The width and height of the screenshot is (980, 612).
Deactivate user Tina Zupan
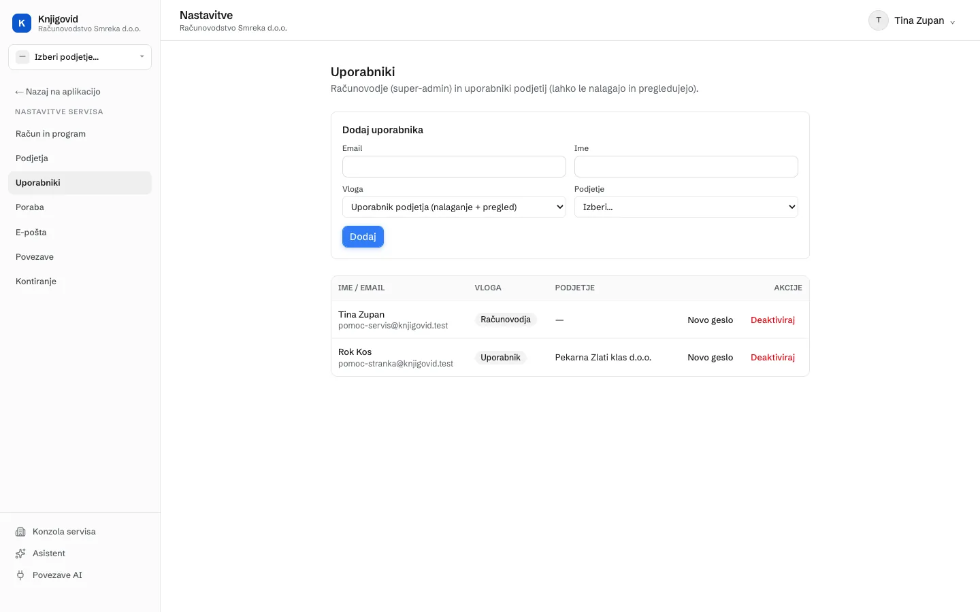[x=772, y=320]
